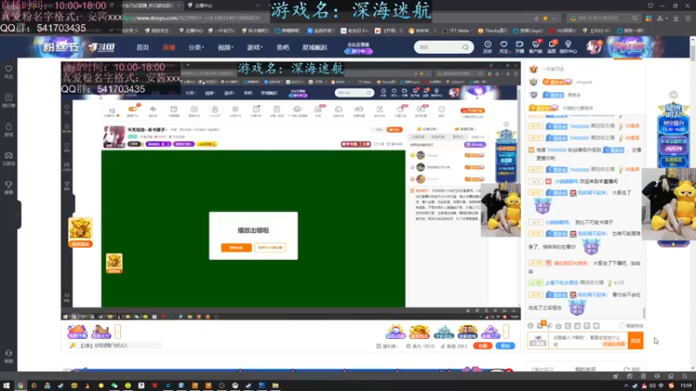This screenshot has width=696, height=391.
Task: Open the emoji smiley icon above chat input
Action: (531, 326)
